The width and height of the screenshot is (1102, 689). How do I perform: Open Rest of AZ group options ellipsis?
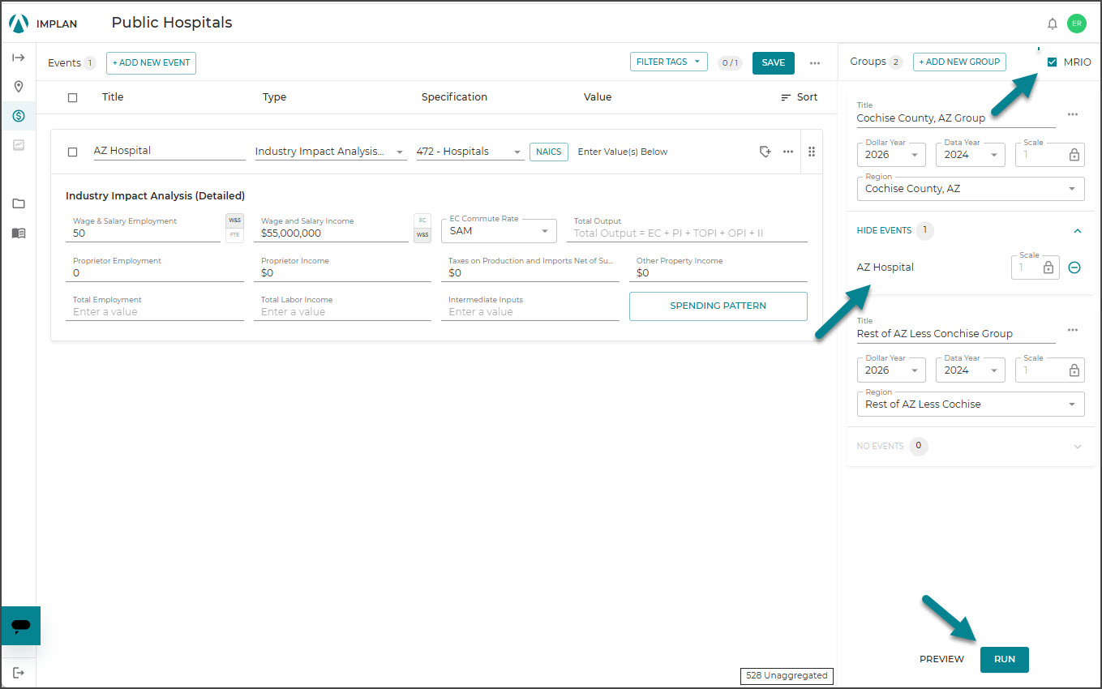click(1073, 330)
